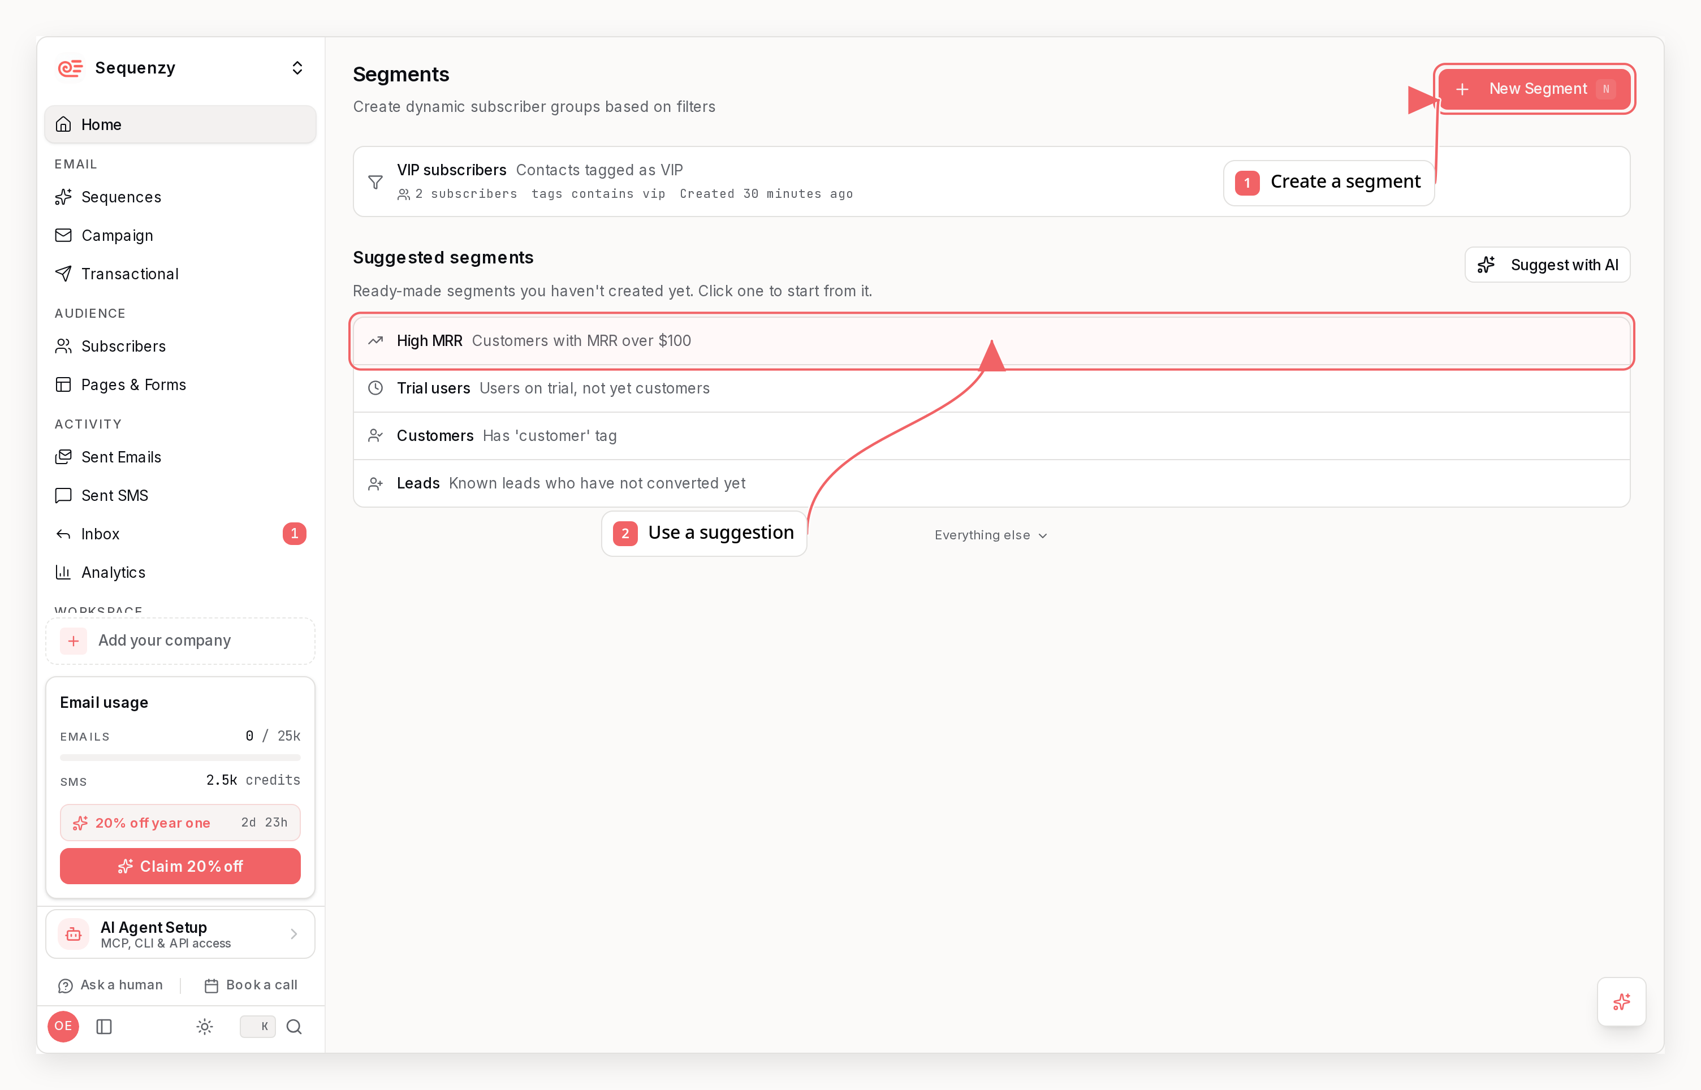Open AI Agent Setup

pos(180,935)
